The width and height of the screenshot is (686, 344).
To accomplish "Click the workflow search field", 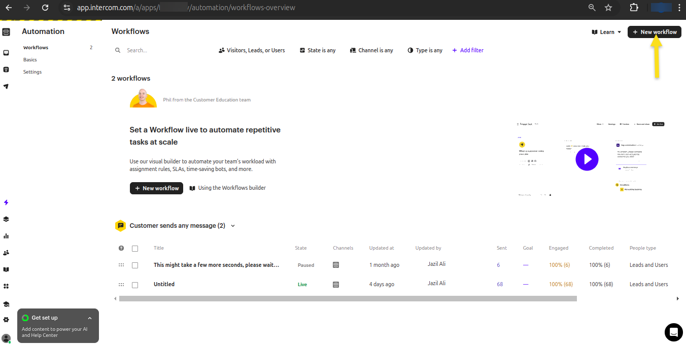I will pyautogui.click(x=161, y=50).
